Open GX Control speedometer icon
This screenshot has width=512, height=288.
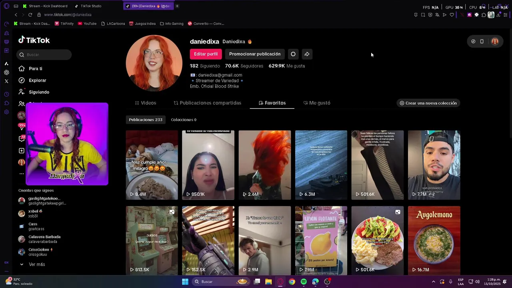tap(6, 24)
